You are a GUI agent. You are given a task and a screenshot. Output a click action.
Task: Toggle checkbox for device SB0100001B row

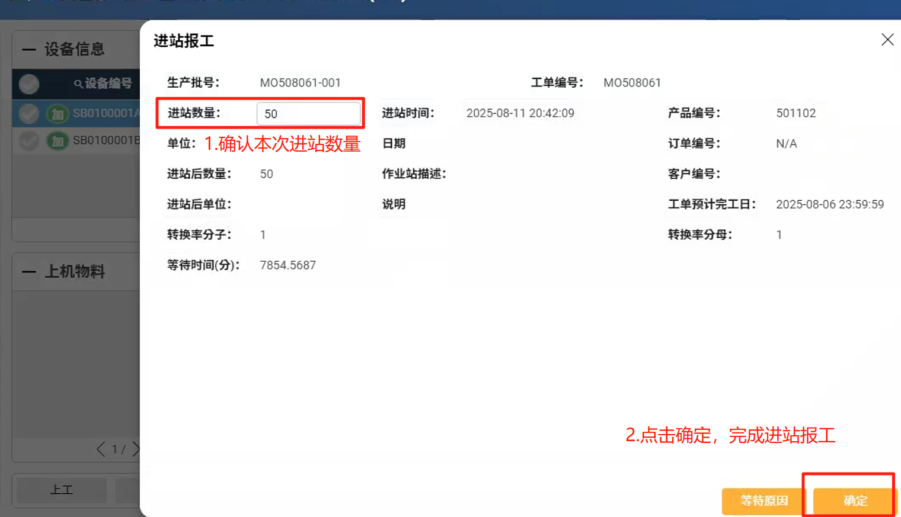click(x=28, y=141)
